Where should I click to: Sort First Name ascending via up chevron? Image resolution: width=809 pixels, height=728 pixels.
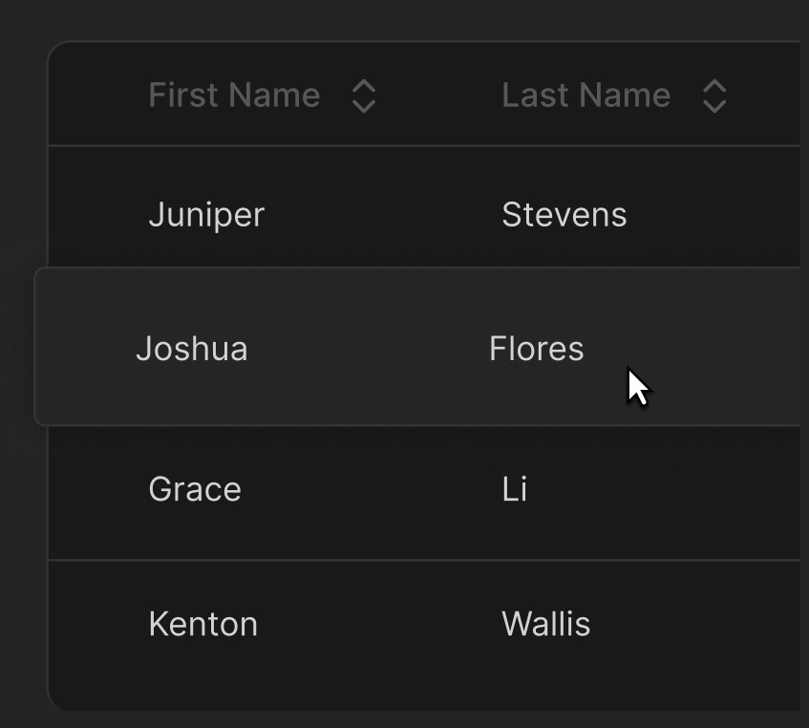point(364,86)
